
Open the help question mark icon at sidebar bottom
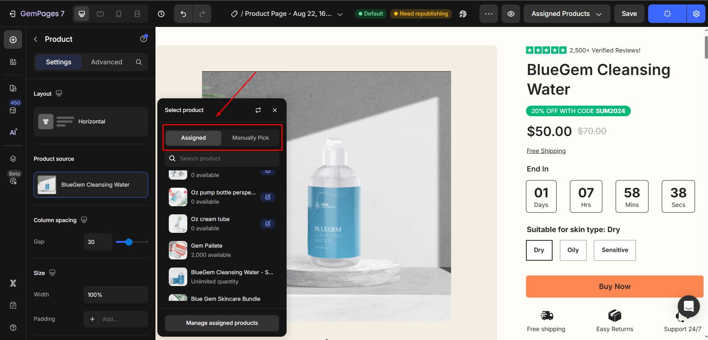click(x=13, y=327)
